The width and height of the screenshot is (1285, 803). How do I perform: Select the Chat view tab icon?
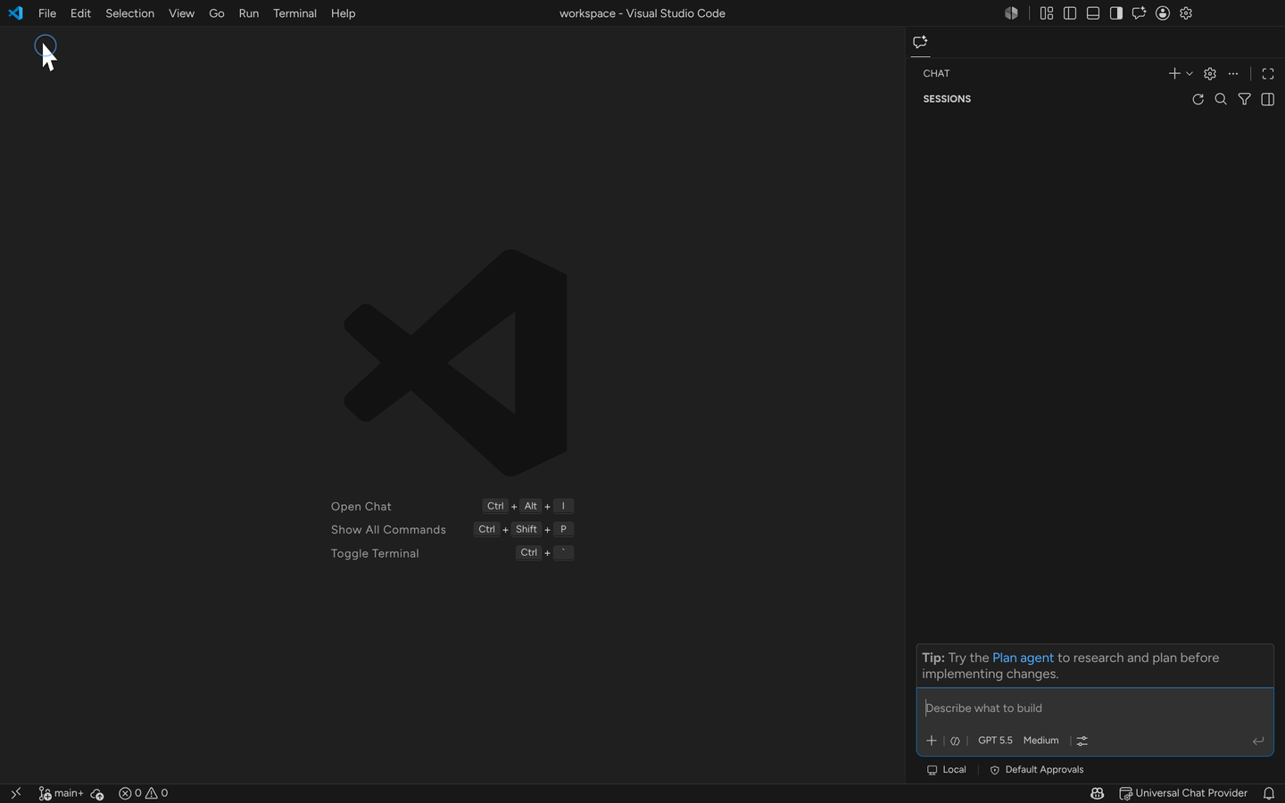[x=921, y=42]
